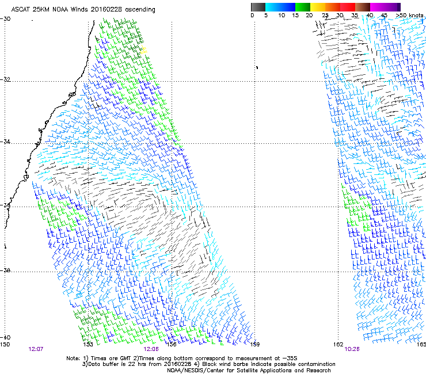Click the '153' longitude axis label
426x374 pixels.
(88, 345)
